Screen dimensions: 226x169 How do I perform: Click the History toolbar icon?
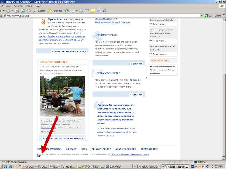pos(67,11)
